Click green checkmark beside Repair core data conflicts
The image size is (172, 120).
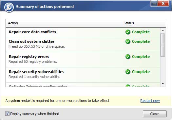(x=128, y=32)
